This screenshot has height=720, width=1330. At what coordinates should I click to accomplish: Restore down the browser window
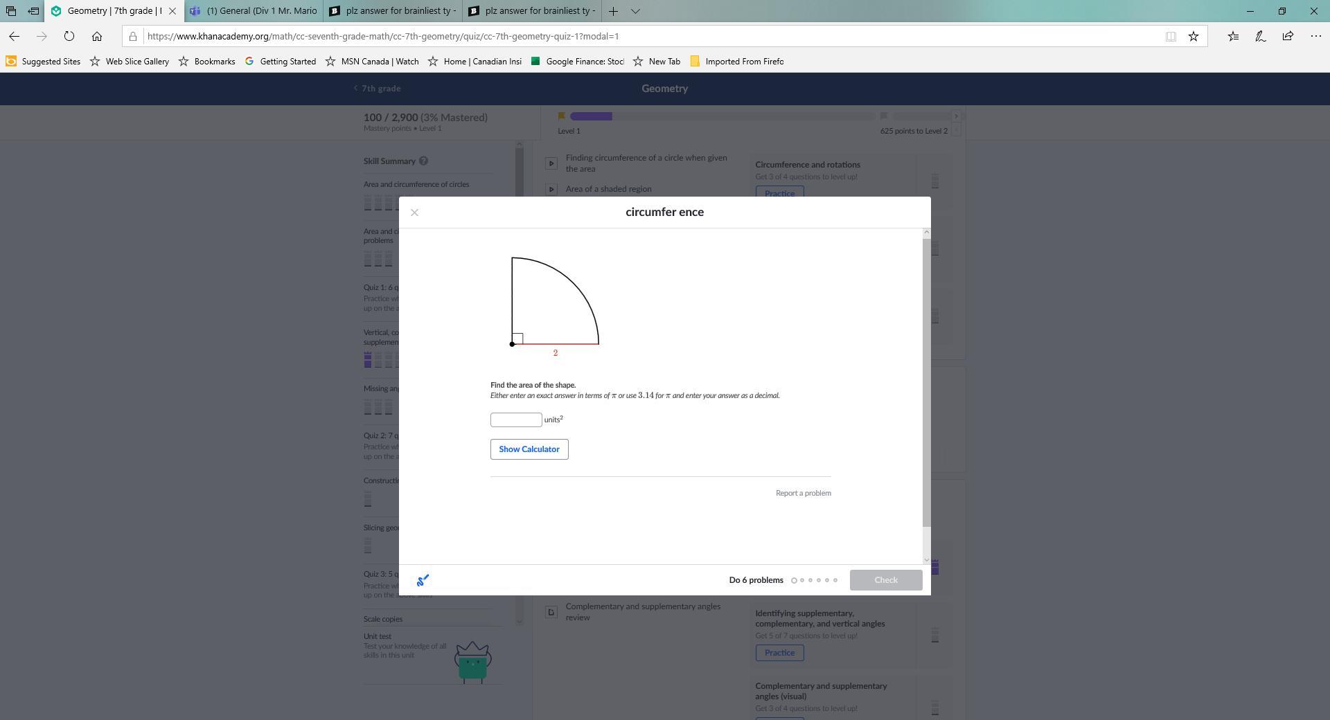[1282, 11]
